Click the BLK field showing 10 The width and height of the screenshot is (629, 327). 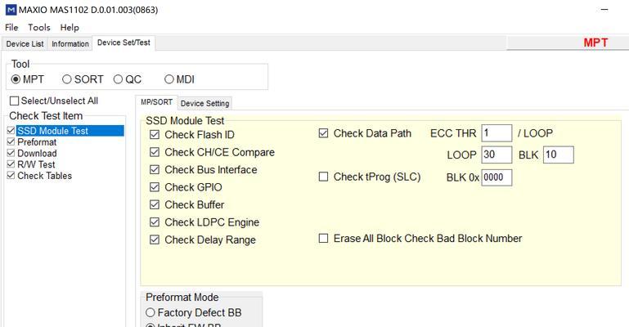tap(559, 155)
